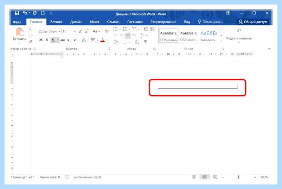Toggle italic К formatting
Image resolution: width=282 pixels, height=189 pixels.
[47, 40]
